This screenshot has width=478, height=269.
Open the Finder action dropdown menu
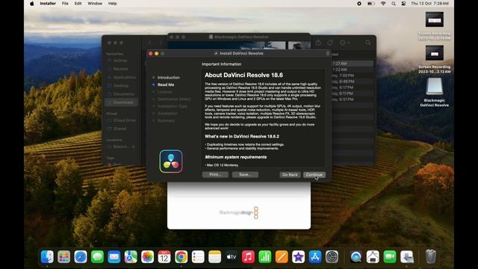(x=345, y=43)
